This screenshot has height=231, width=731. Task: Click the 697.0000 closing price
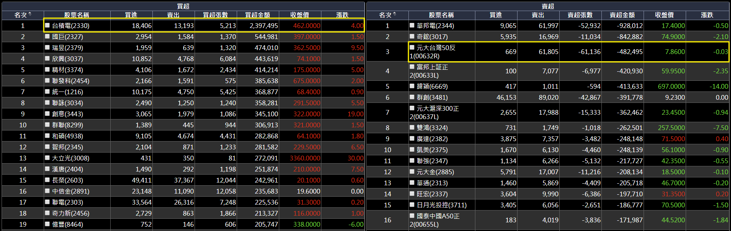pos(671,86)
